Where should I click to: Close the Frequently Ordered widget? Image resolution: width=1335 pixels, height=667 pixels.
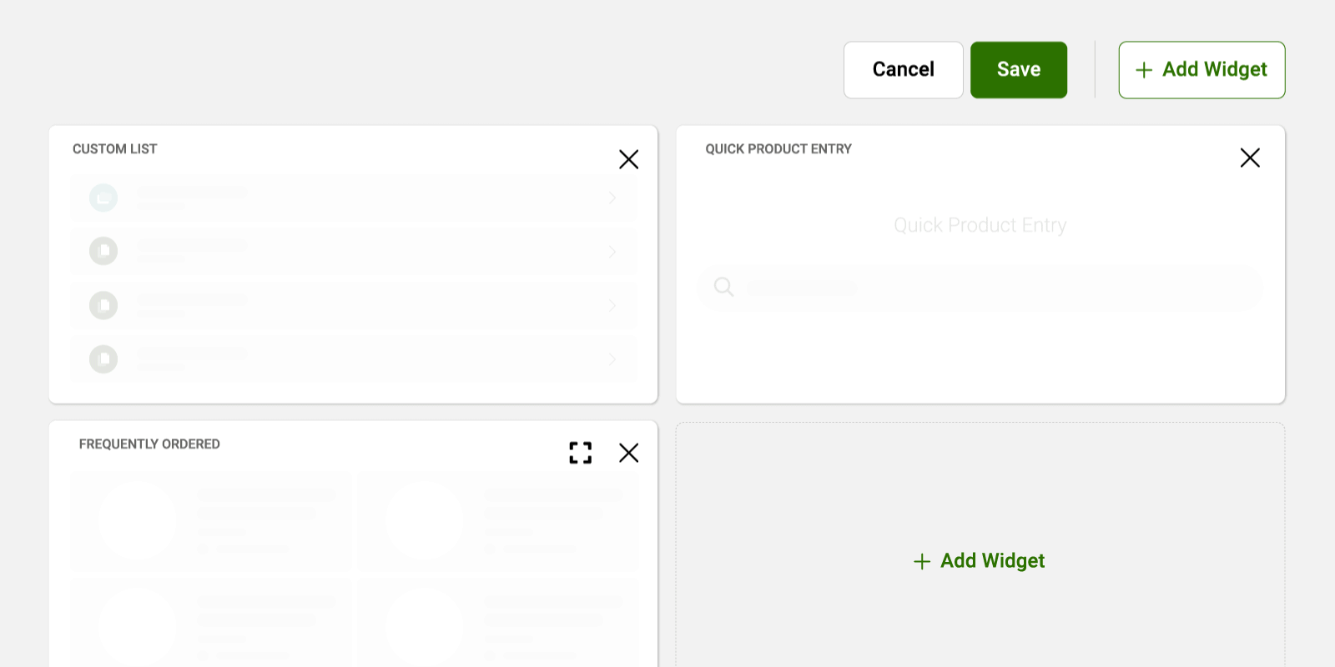click(629, 453)
